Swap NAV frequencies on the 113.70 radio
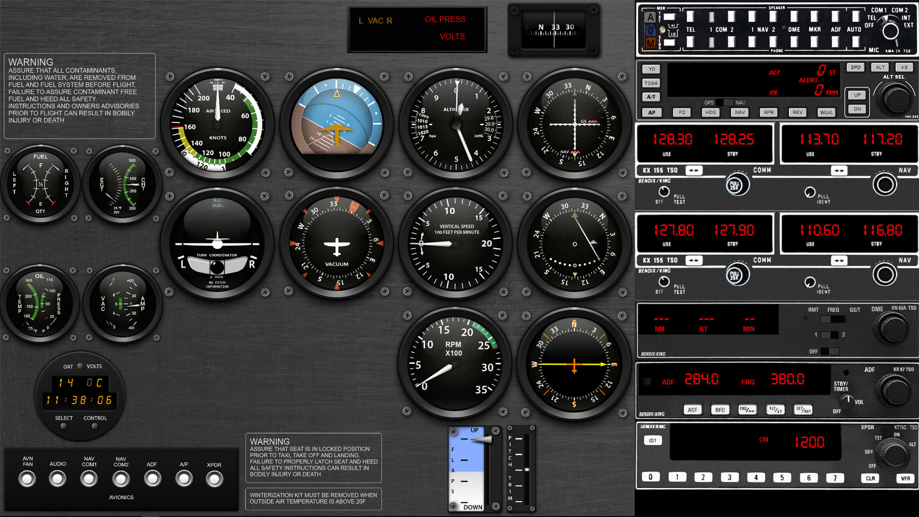The image size is (919, 517). [839, 170]
